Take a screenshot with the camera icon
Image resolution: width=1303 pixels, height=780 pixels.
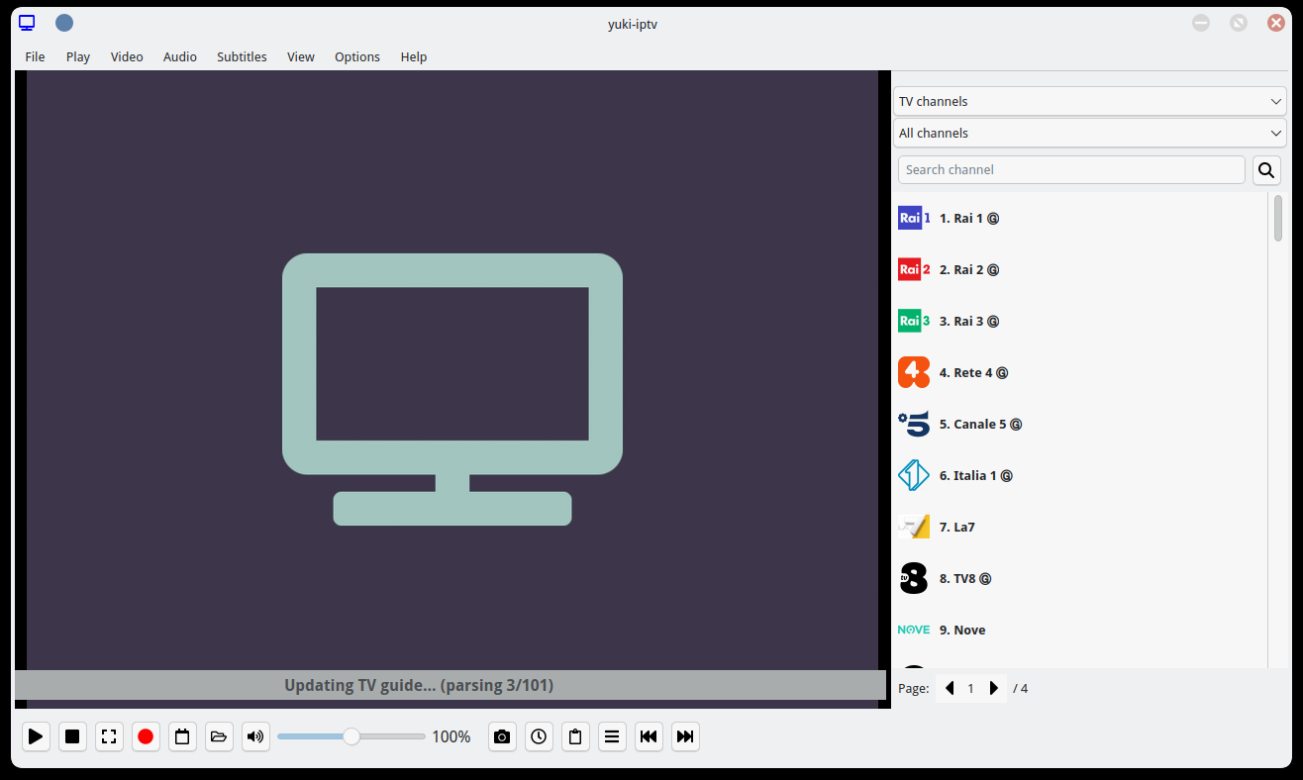click(x=502, y=736)
